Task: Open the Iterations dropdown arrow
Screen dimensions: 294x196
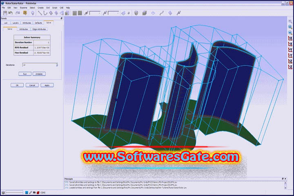Action: [x=57, y=65]
